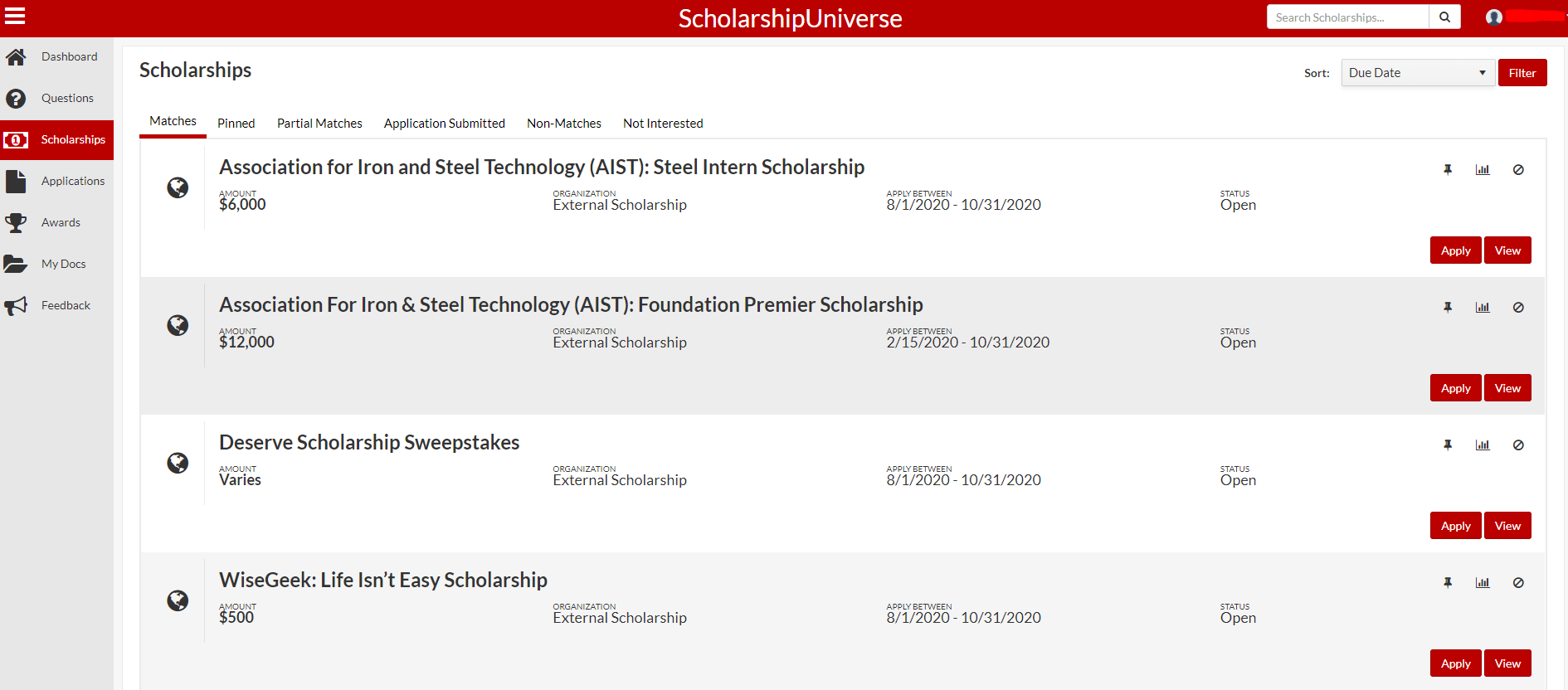Show chart for Steel Intern Scholarship

[x=1483, y=170]
